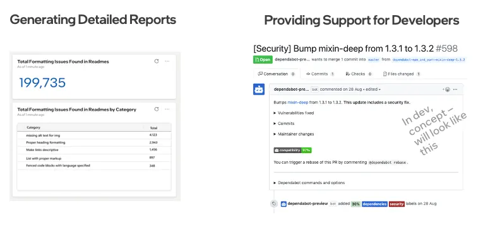This screenshot has width=483, height=230.
Task: Click the small dependabot-preview avatar in the timeline
Action: coord(283,204)
